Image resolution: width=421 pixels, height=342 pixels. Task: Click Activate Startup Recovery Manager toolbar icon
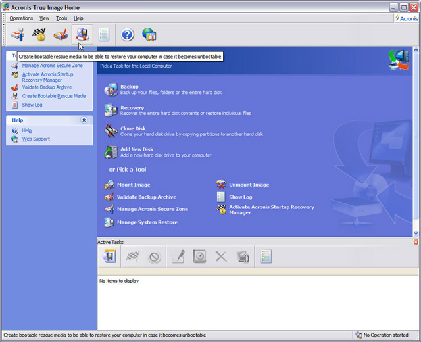pyautogui.click(x=39, y=35)
